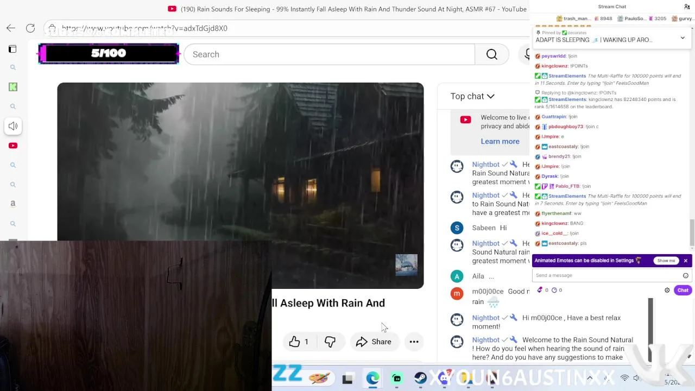695x391 pixels.
Task: Go back in the Edge browser
Action: coord(11,28)
